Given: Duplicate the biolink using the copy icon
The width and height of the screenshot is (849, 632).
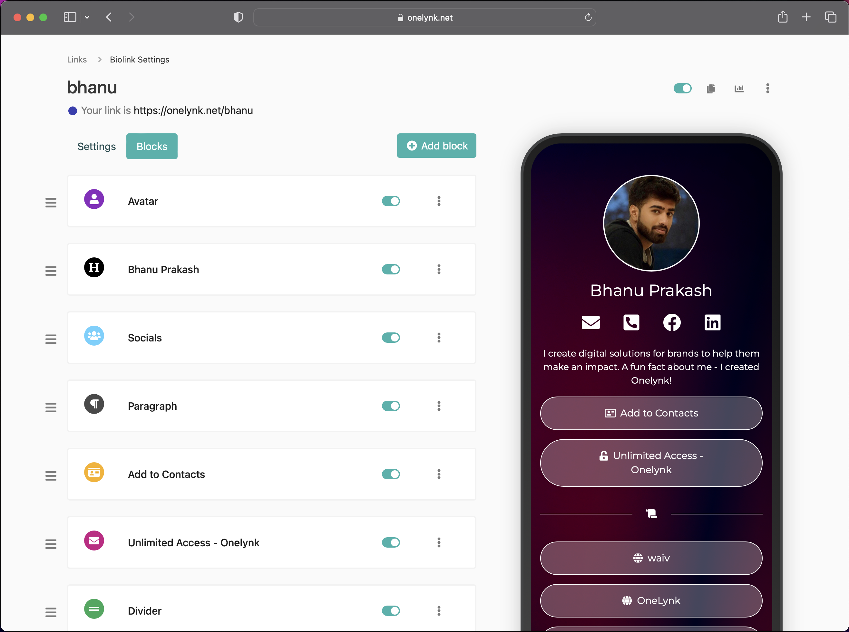Looking at the screenshot, I should [x=711, y=89].
